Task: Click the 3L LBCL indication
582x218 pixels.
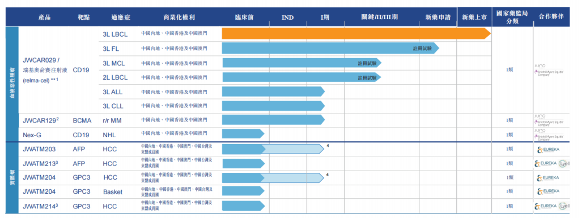Action: tap(115, 34)
